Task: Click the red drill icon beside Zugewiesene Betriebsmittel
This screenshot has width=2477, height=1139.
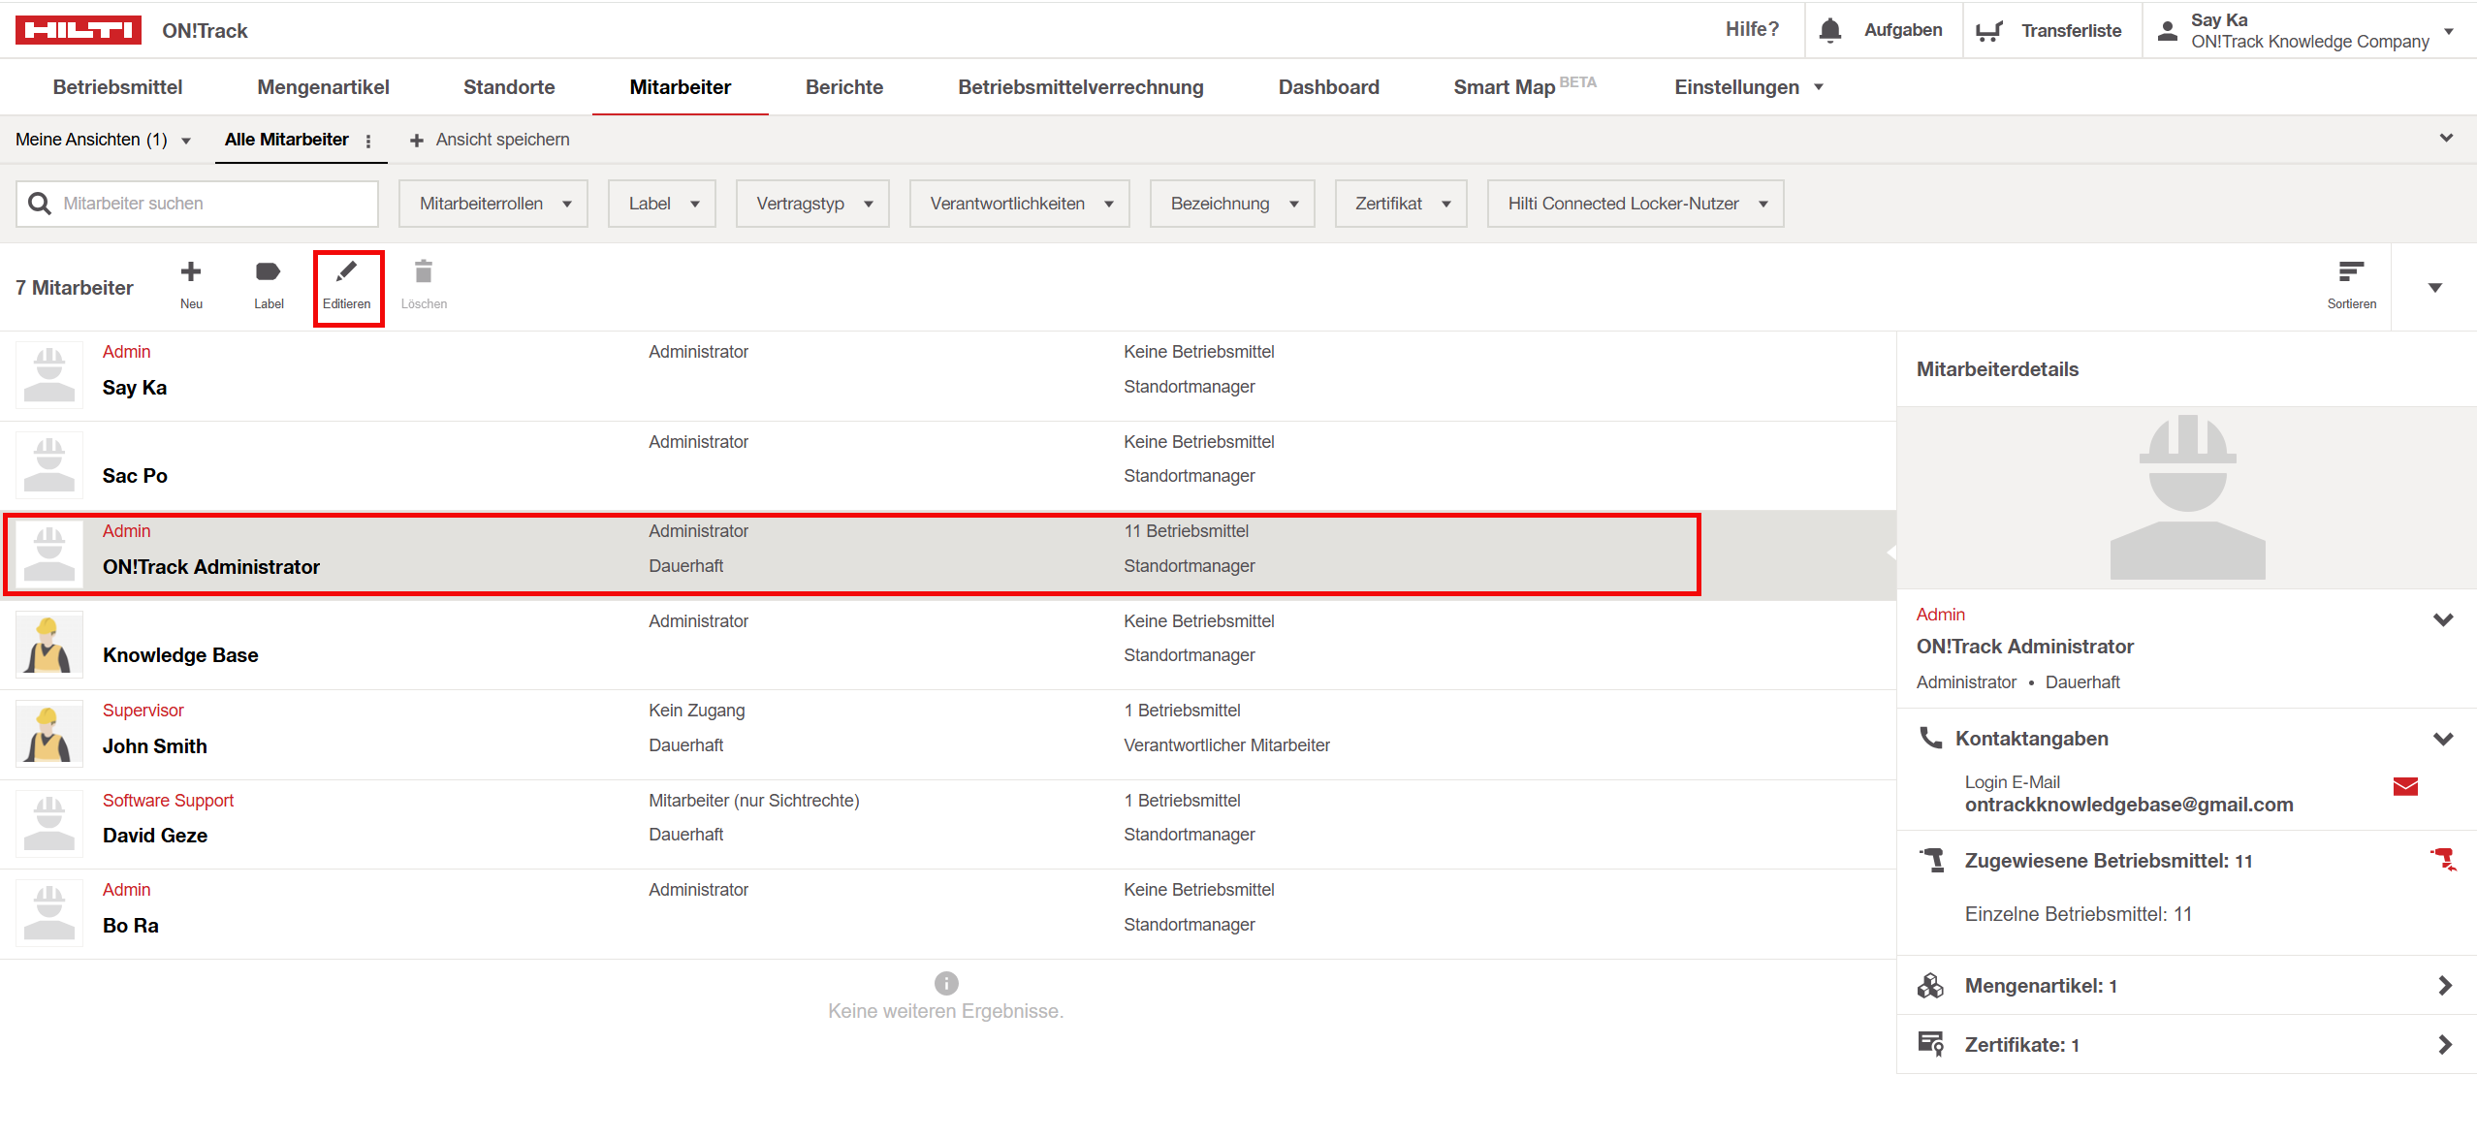Action: [x=2442, y=859]
